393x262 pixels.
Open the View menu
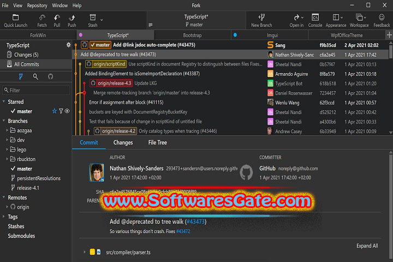[17, 5]
